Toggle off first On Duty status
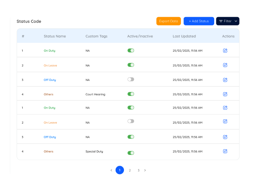This screenshot has width=254, height=192. pos(131,50)
